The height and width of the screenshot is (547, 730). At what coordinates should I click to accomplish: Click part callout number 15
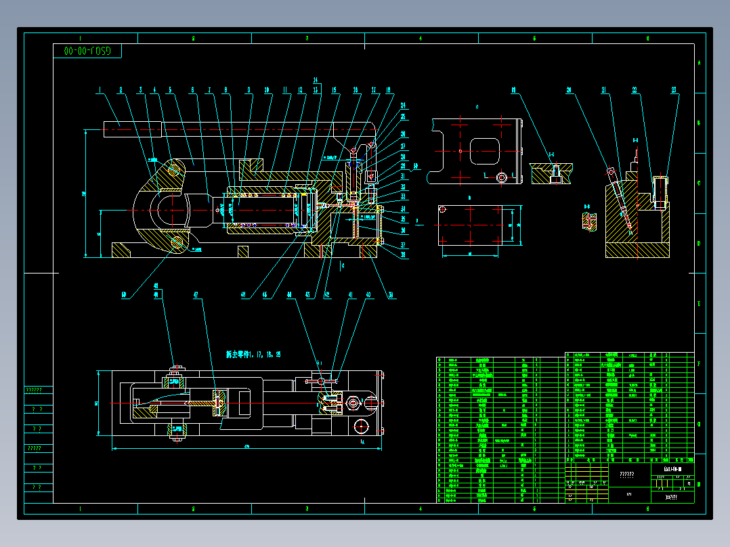(334, 90)
